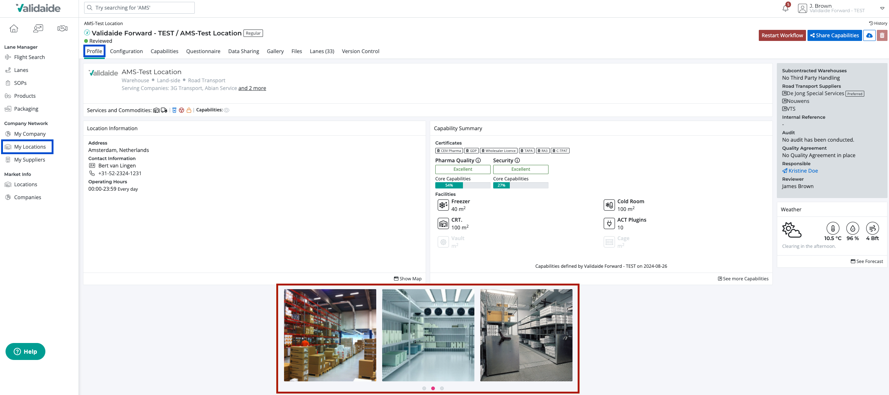The image size is (889, 395).
Task: Open the See Forecast link
Action: (x=867, y=261)
